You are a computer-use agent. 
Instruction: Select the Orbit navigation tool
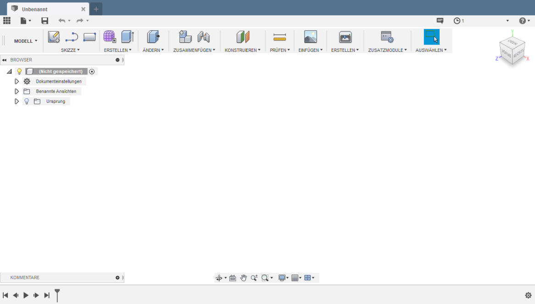point(219,278)
